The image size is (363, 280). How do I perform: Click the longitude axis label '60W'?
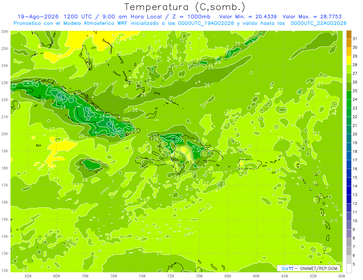coord(342,276)
